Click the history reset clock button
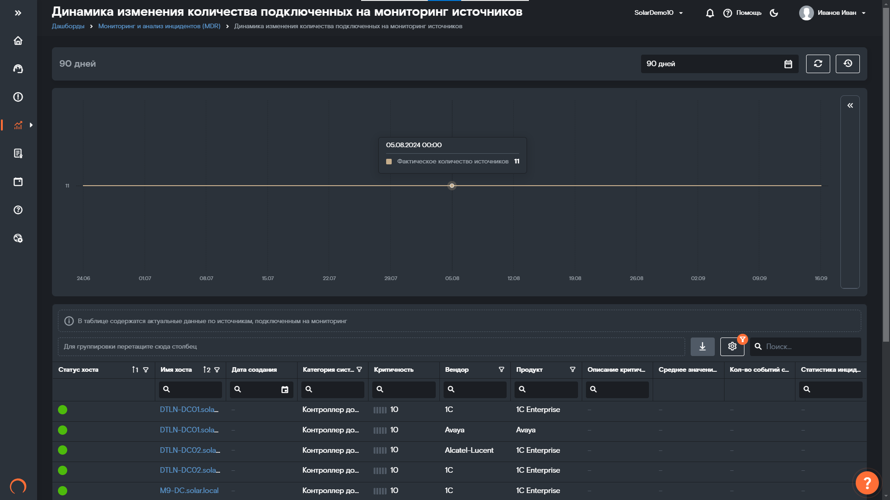The height and width of the screenshot is (500, 890). coord(847,64)
